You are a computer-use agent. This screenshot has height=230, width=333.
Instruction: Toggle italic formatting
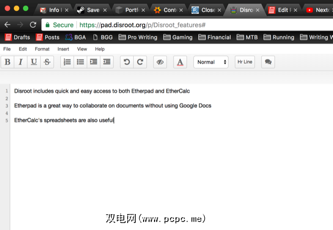coord(20,62)
